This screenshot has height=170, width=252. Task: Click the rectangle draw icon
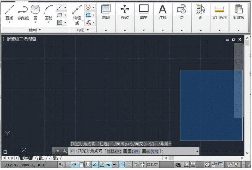click(x=60, y=15)
